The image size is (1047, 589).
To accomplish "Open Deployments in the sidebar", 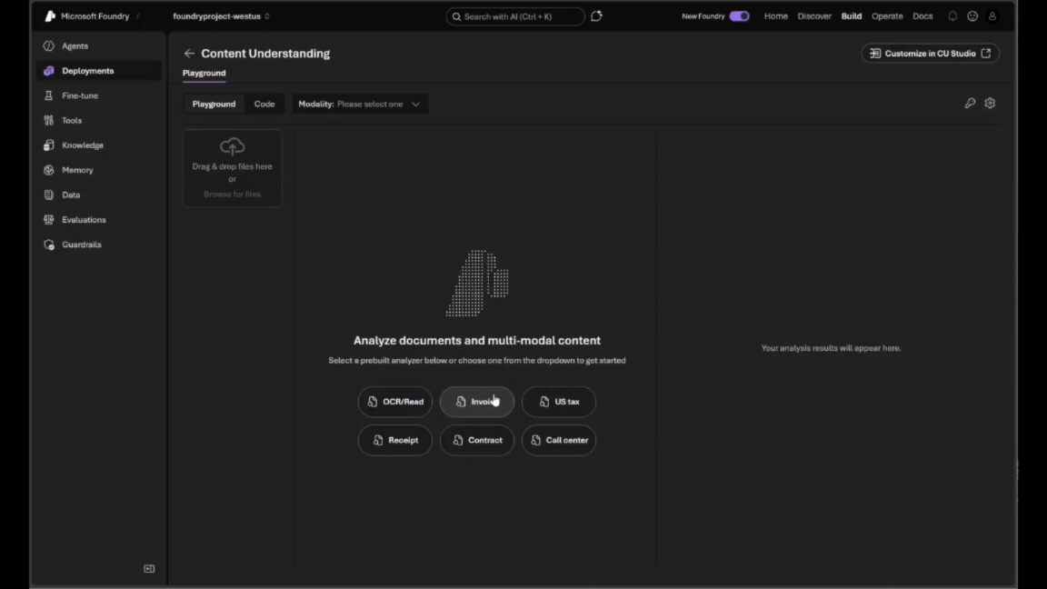I will 99,71.
